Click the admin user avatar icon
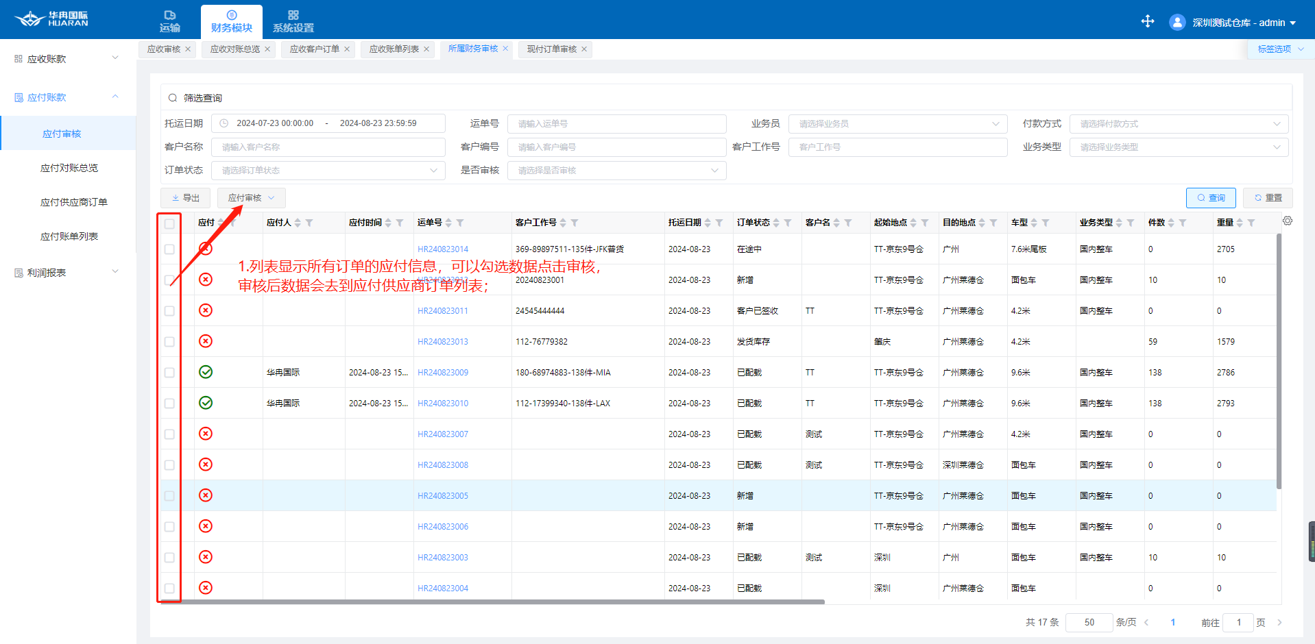Image resolution: width=1315 pixels, height=644 pixels. pyautogui.click(x=1177, y=23)
